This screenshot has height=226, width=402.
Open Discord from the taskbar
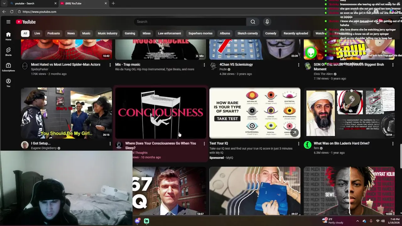[137, 221]
